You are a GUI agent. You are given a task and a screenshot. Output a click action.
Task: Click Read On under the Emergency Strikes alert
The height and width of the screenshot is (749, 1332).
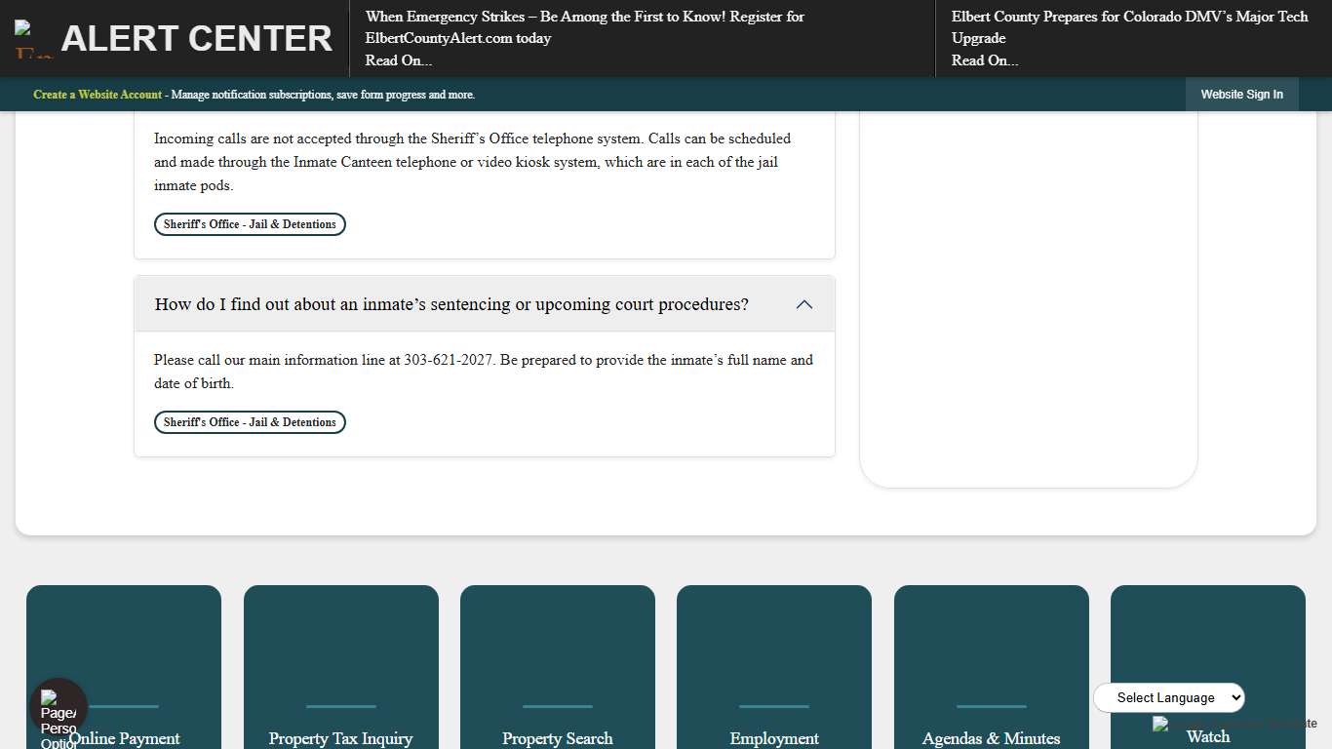[x=398, y=60]
